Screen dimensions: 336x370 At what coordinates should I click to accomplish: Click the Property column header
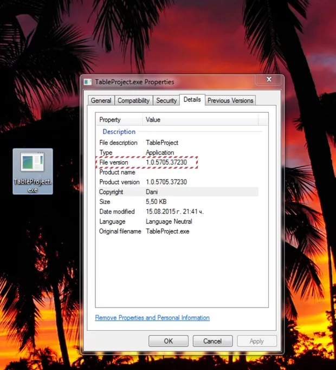point(119,120)
